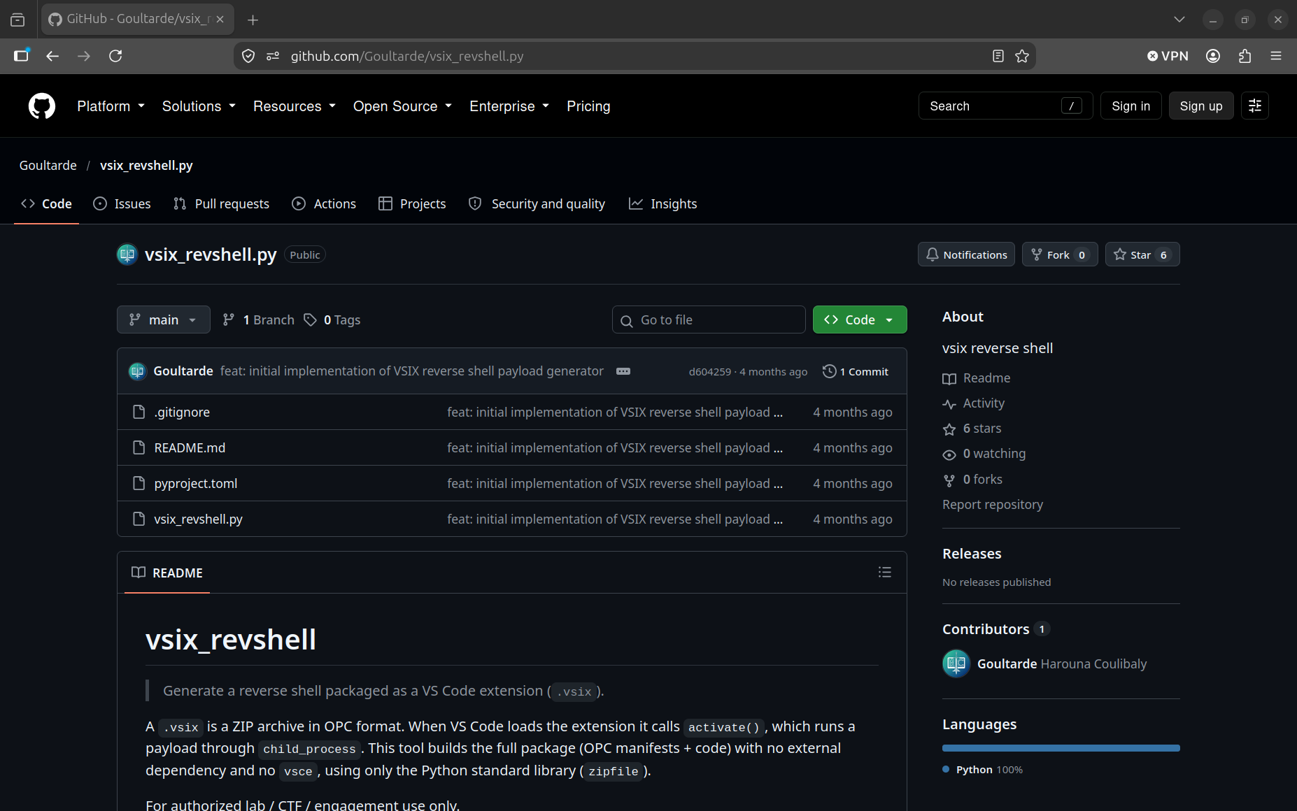This screenshot has width=1297, height=811.
Task: Open the sidebar toggle icon in toolbar
Action: pyautogui.click(x=22, y=56)
